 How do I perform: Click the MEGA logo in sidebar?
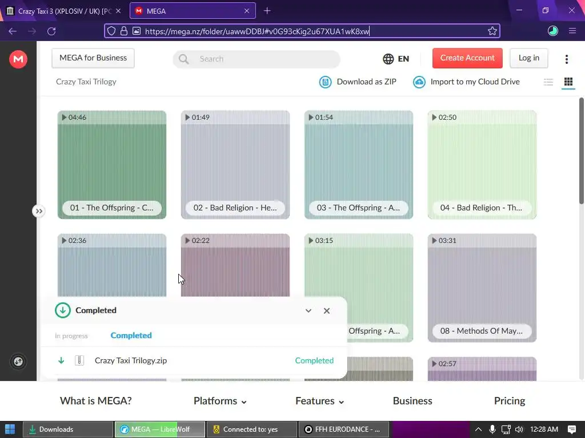tap(18, 59)
